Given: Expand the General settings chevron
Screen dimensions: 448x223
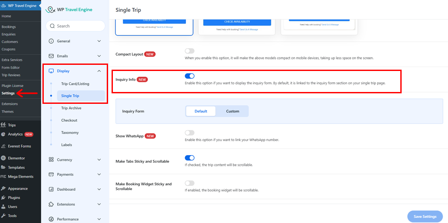Looking at the screenshot, I should (x=99, y=41).
